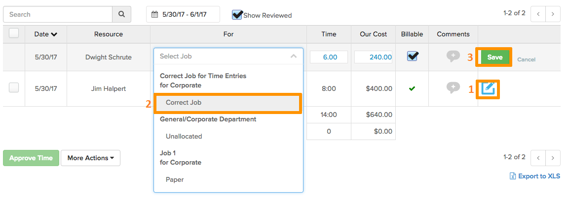Check the select-all checkbox in table header
The height and width of the screenshot is (200, 569).
tap(14, 33)
